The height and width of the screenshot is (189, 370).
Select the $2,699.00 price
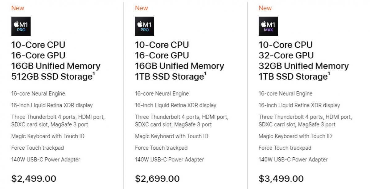(x=157, y=179)
